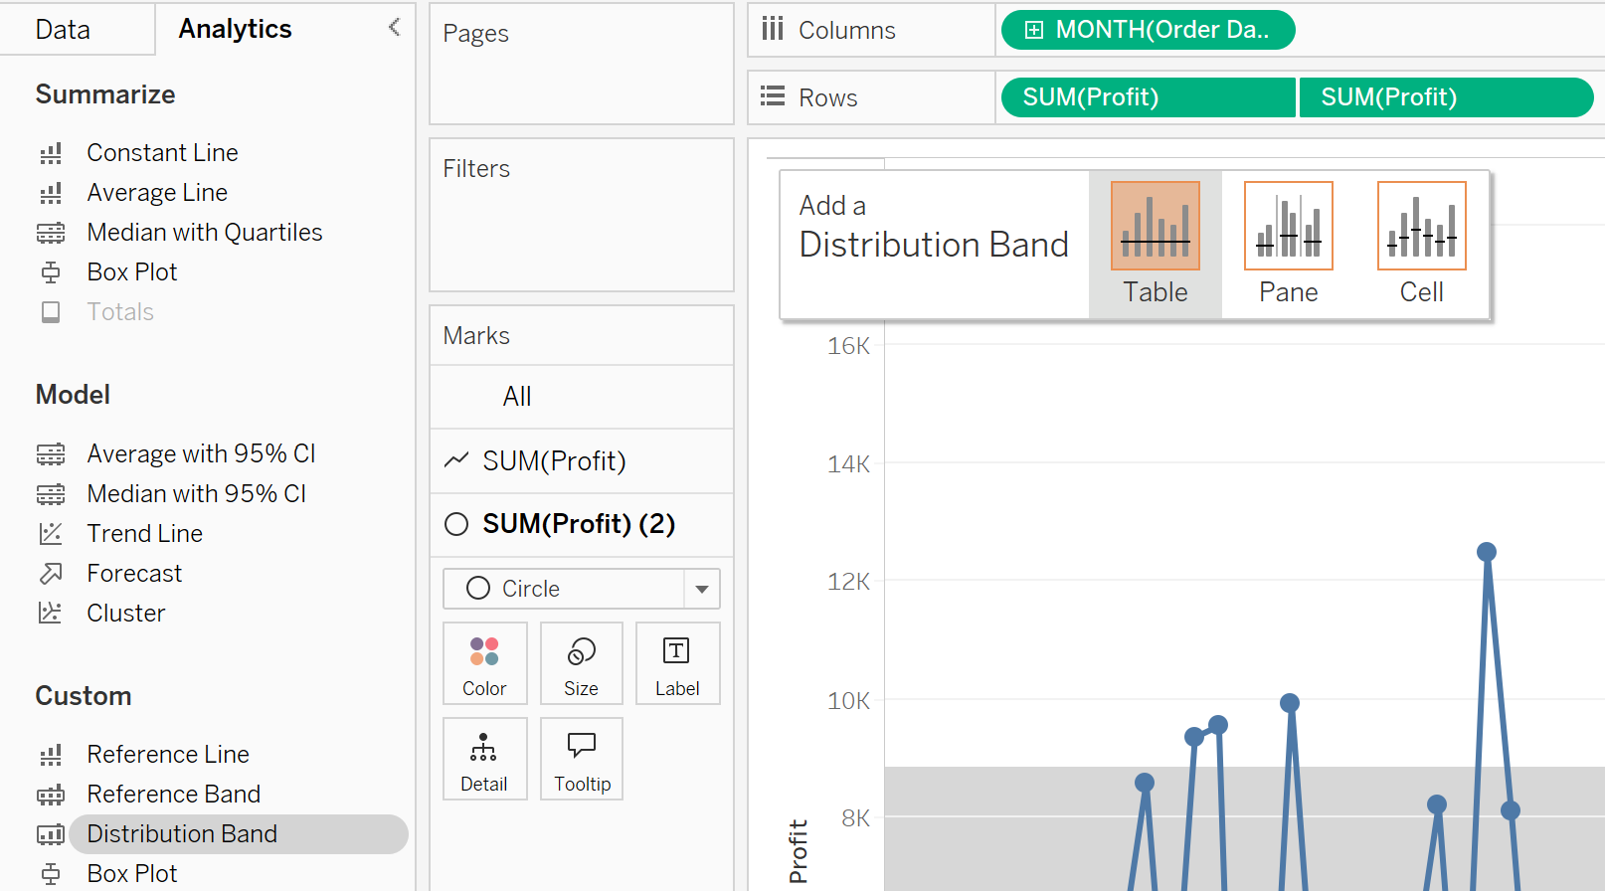Open the Tooltip marks card
The height and width of the screenshot is (891, 1605).
click(582, 759)
